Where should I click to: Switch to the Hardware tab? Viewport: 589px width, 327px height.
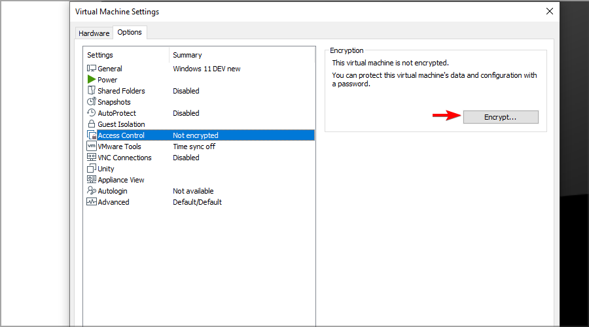[94, 33]
